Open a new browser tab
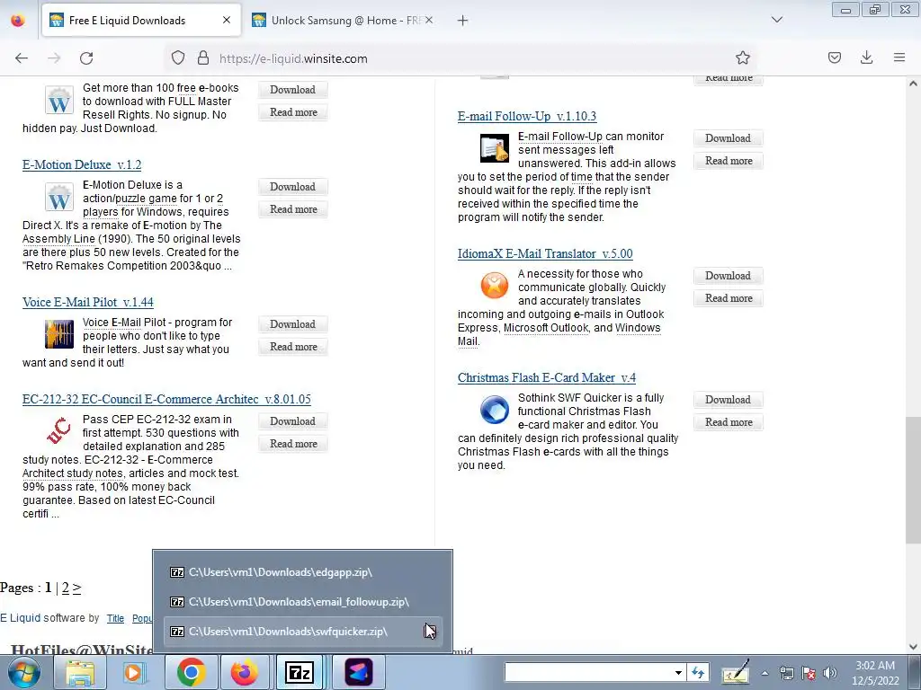921x690 pixels. tap(463, 21)
